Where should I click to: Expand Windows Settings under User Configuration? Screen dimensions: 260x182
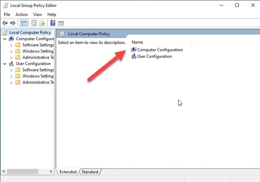[x=11, y=76]
